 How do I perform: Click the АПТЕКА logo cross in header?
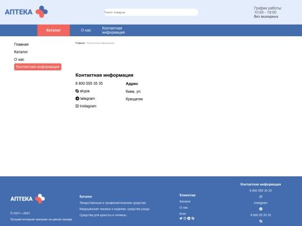click(x=41, y=12)
